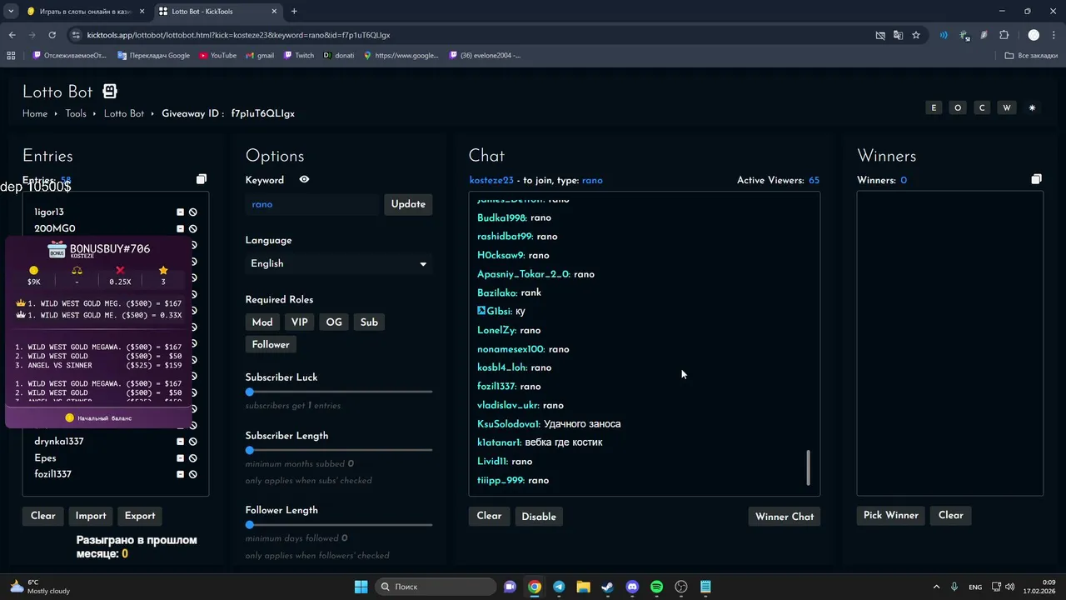
Task: Toggle Winners panel with W button
Action: (1007, 108)
